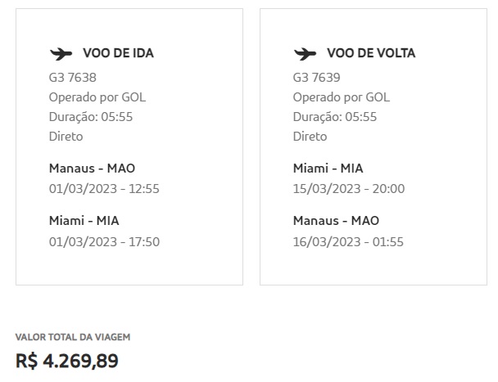Click return arrival time 16/03/2023 - 01:55

[348, 241]
